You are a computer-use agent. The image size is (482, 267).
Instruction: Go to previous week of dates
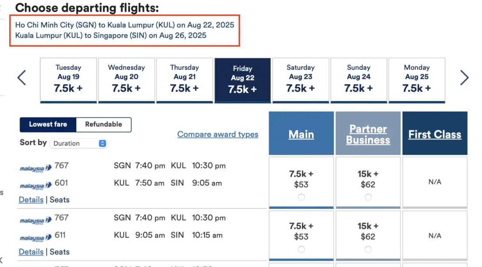click(21, 78)
